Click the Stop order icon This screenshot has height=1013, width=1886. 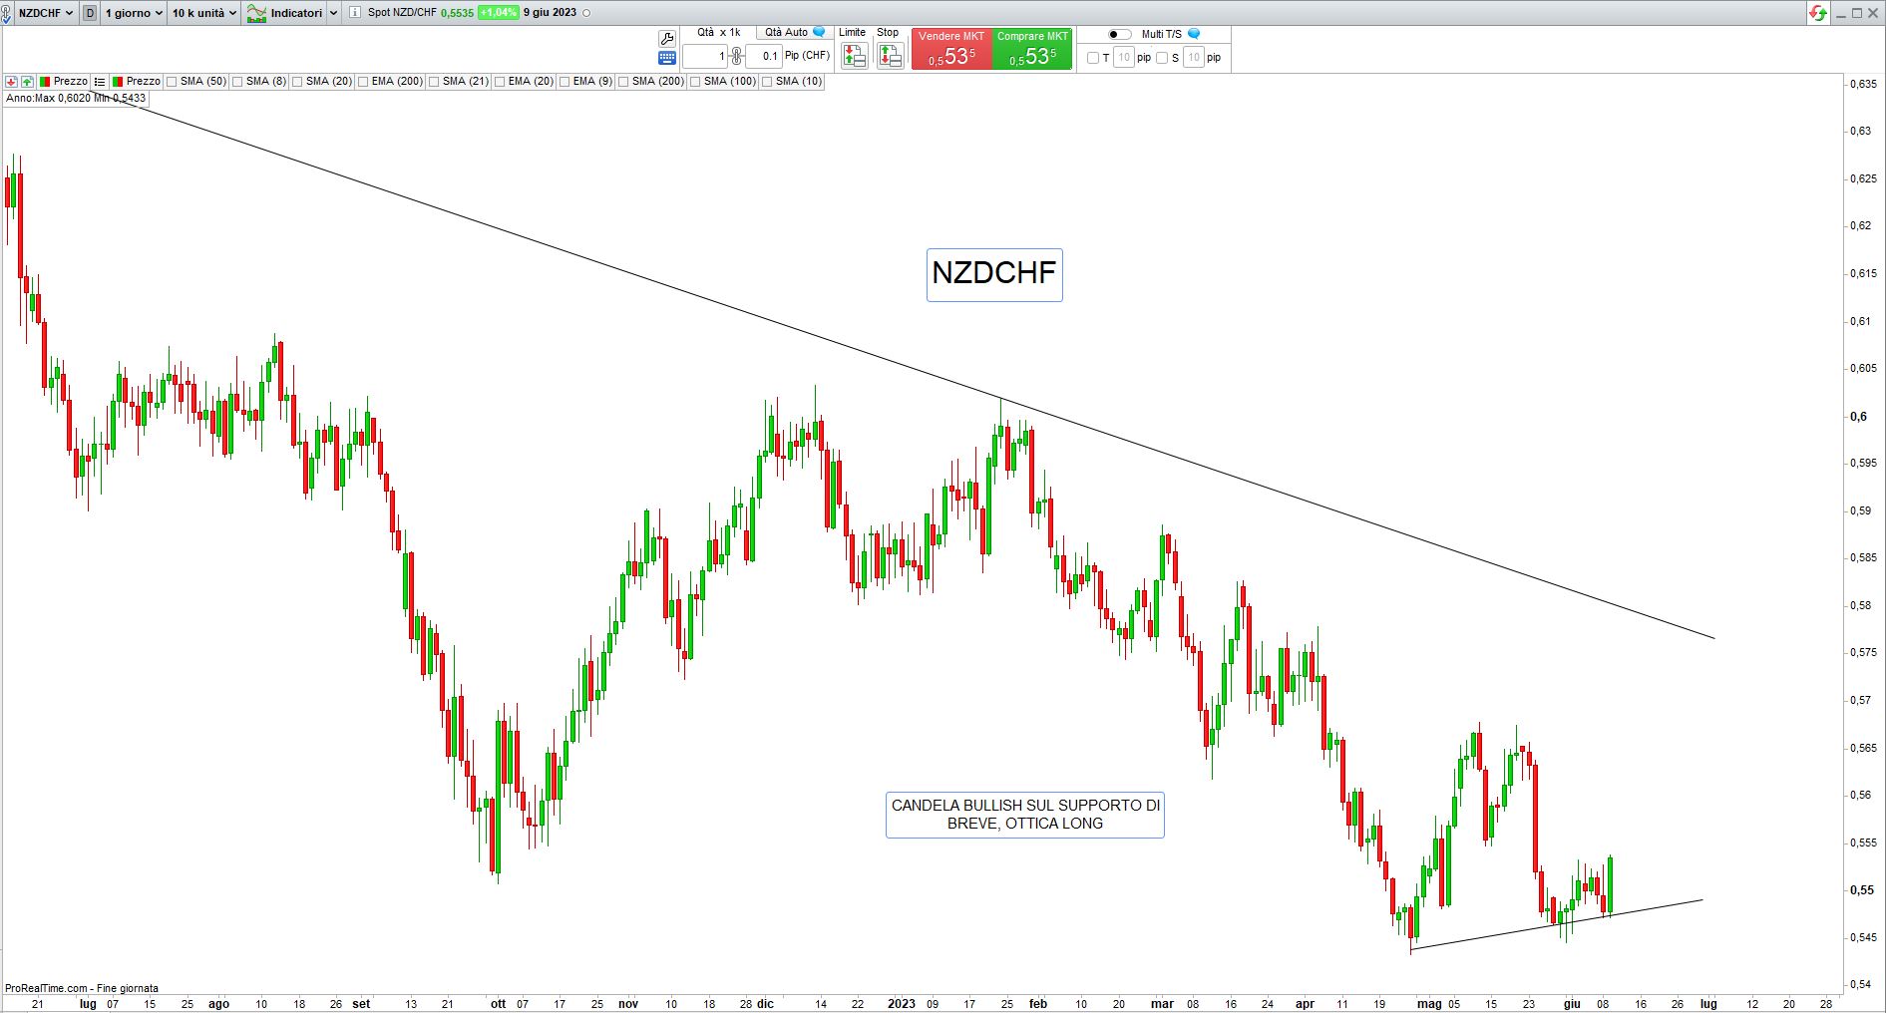[890, 56]
